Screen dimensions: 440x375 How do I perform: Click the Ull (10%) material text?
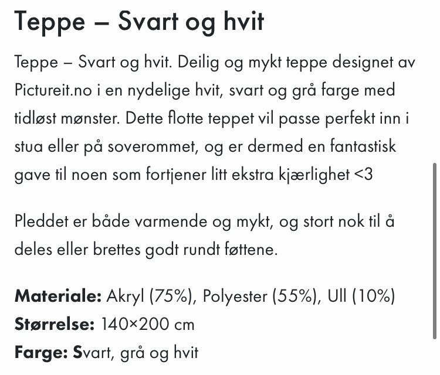pyautogui.click(x=361, y=296)
